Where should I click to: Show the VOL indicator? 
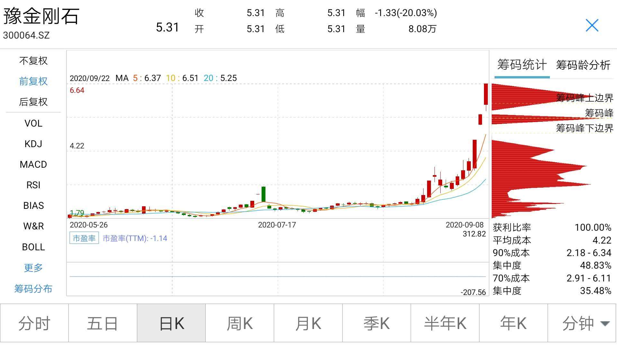[x=33, y=123]
